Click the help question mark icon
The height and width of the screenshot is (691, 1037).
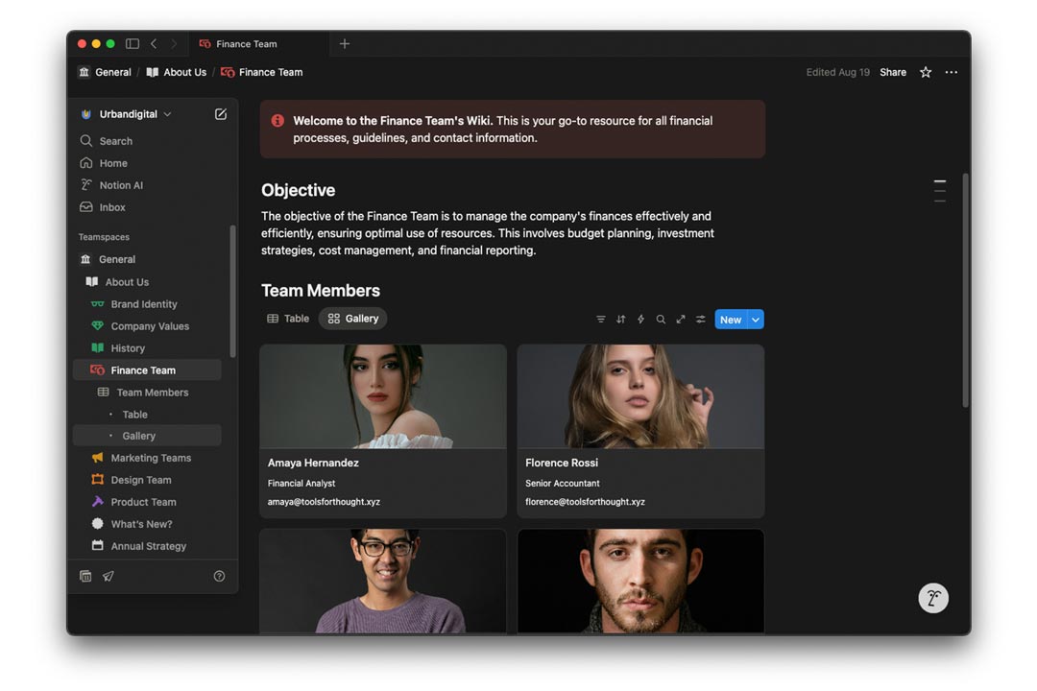click(219, 576)
